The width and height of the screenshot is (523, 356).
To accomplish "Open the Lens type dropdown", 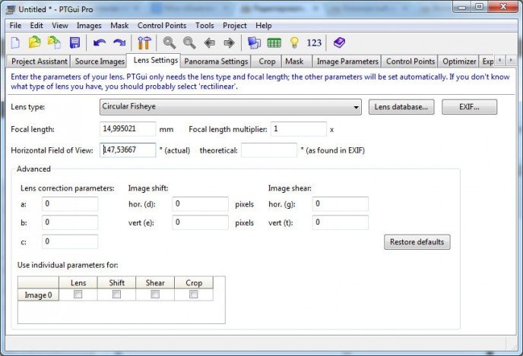I will [x=230, y=107].
